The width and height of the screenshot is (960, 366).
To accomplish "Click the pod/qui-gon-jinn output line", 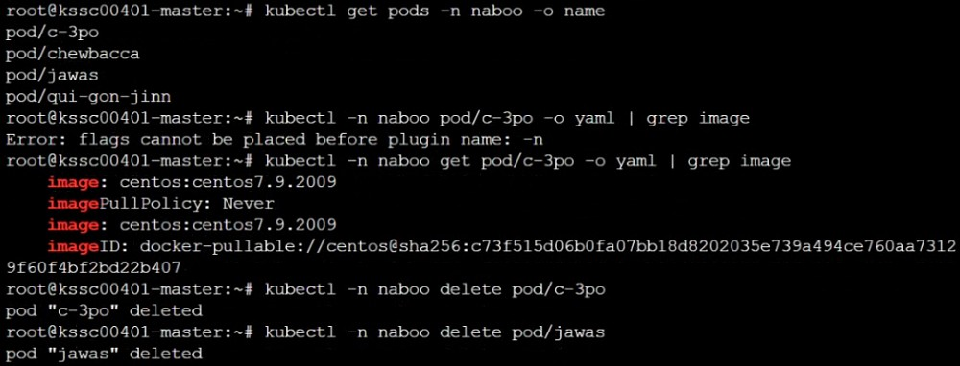I will [88, 97].
